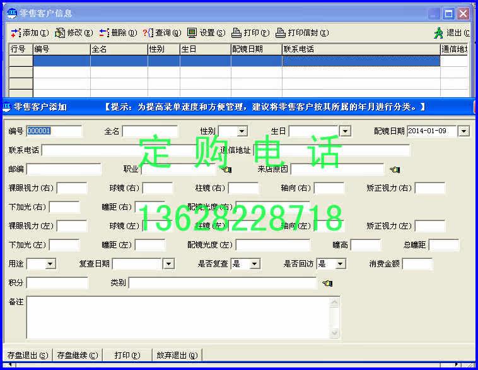
Task: Open the 复查日期 date dropdown
Action: click(168, 264)
